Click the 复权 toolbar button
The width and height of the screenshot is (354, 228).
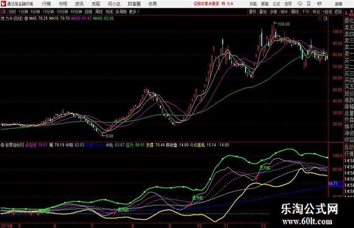click(252, 12)
